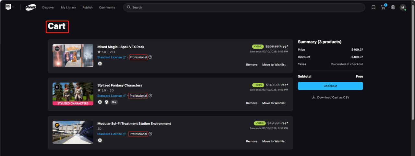This screenshot has width=415, height=156.
Task: Open the Community menu
Action: point(107,7)
